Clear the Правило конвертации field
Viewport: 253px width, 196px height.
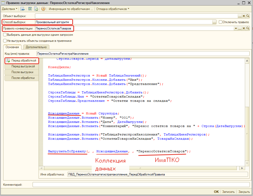244,28
